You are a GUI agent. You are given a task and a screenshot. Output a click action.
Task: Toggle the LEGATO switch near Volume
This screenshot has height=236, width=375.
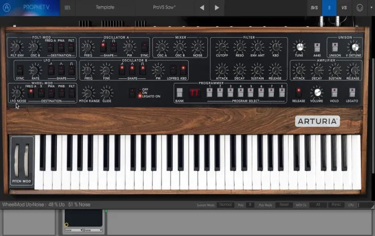click(x=352, y=93)
